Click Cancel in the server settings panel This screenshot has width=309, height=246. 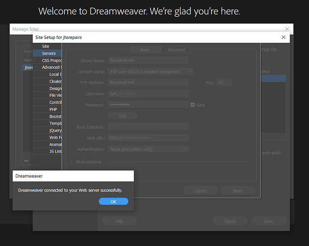coord(201,190)
